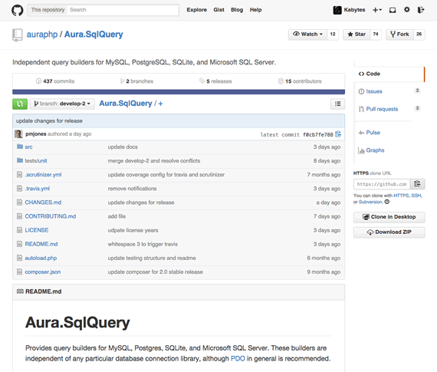The width and height of the screenshot is (437, 372).
Task: Open Graphs in sidebar
Action: coord(371,150)
